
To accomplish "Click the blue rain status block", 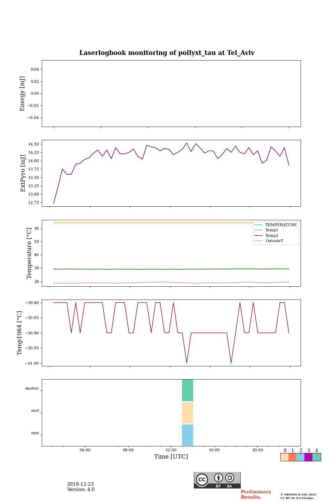I will click(x=188, y=435).
